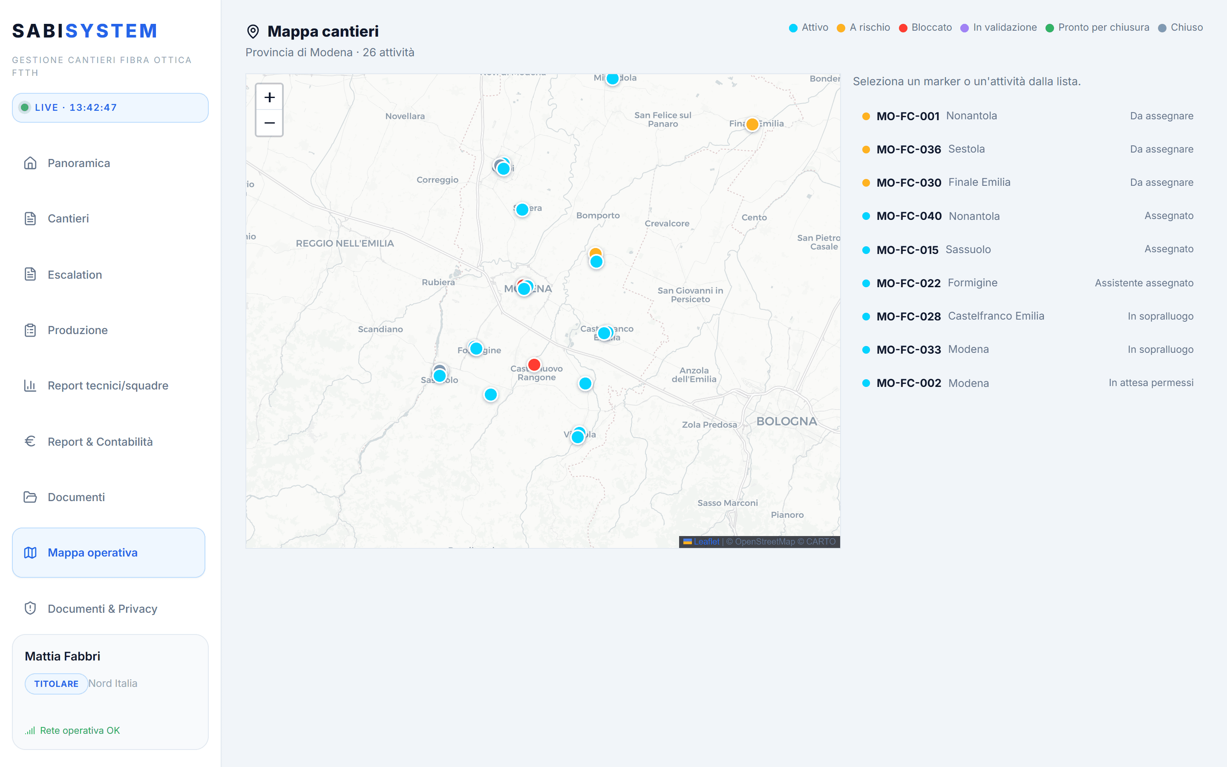Click the Escalation document icon
The image size is (1227, 767).
pyautogui.click(x=30, y=274)
